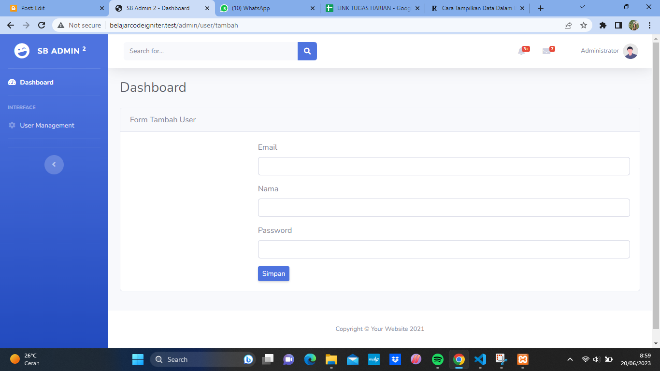Open the tab search chevron
This screenshot has height=371, width=660.
pyautogui.click(x=582, y=7)
